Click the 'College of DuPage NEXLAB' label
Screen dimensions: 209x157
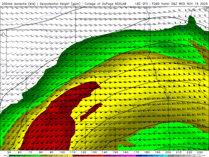tap(106, 4)
